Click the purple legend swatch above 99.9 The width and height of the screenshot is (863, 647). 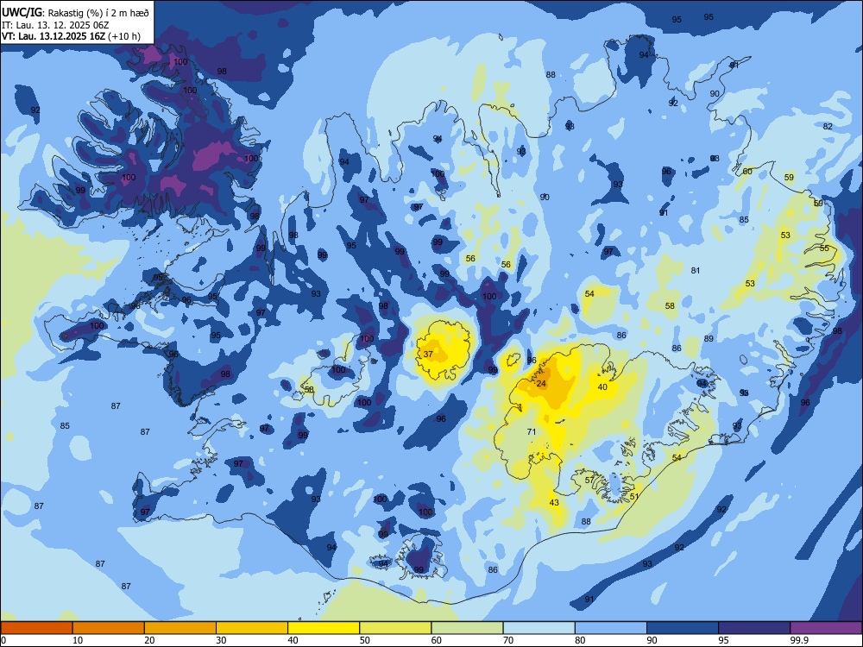(x=826, y=628)
